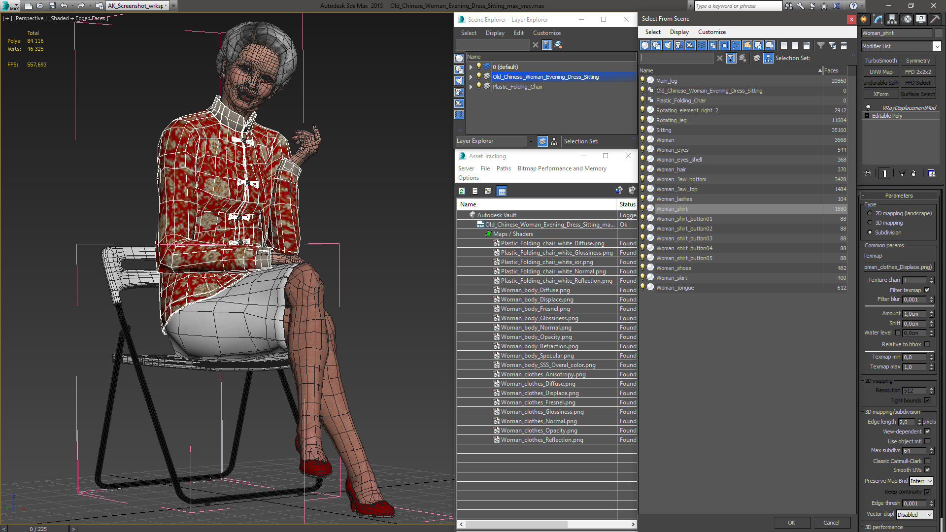
Task: Open Vector displ dropdown
Action: 915,515
